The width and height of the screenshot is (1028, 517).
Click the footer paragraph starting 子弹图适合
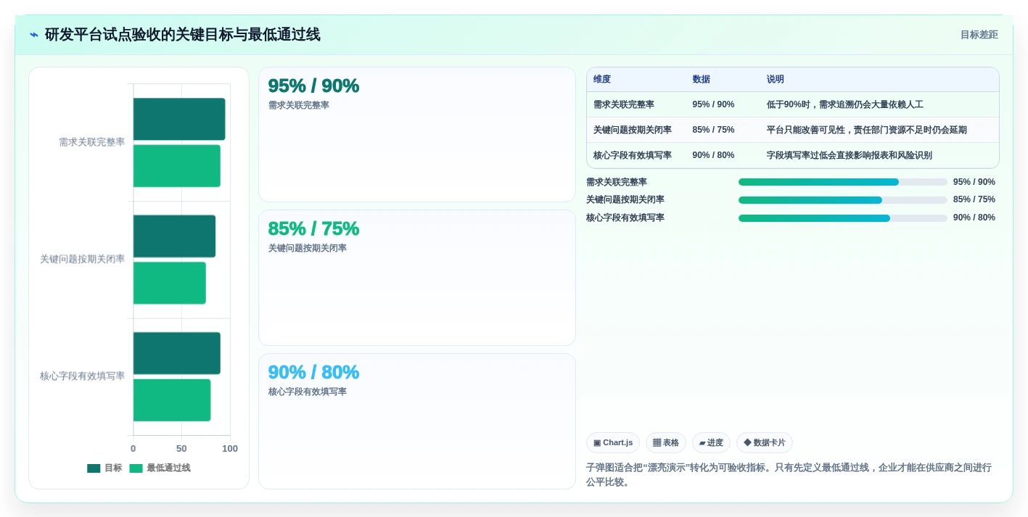pyautogui.click(x=789, y=475)
